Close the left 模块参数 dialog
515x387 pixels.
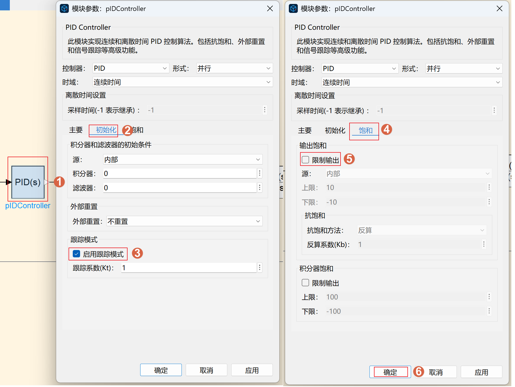(270, 9)
